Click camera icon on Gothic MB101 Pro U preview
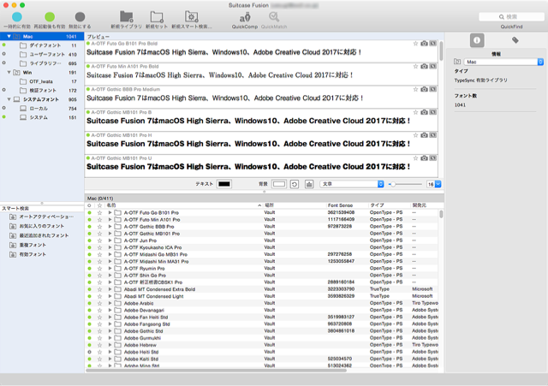The image size is (548, 386). coord(424,158)
